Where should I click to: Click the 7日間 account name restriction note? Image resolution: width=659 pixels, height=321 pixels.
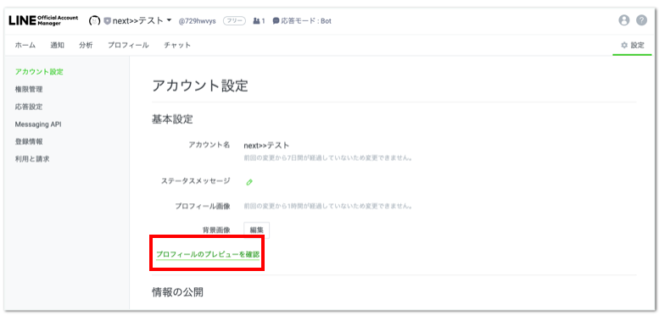pyautogui.click(x=328, y=158)
